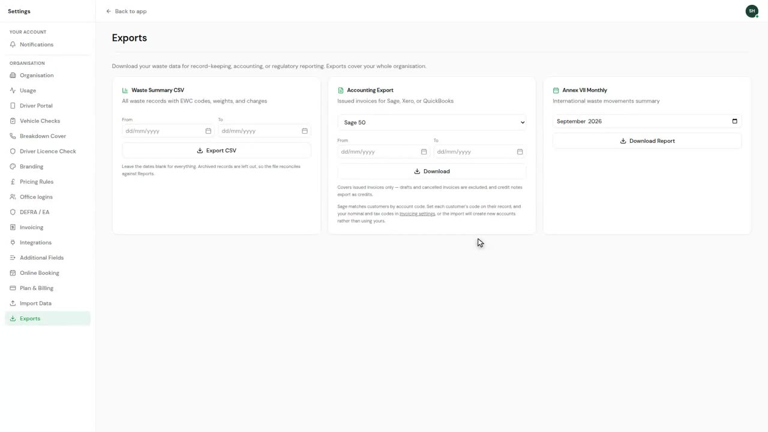Viewport: 768px width, 432px height.
Task: Click the Import Data upload icon
Action: point(13,304)
